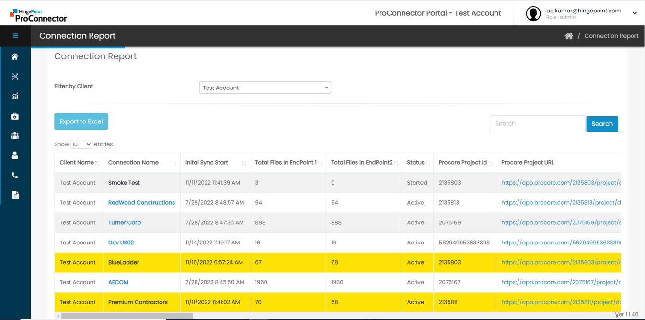Open Procore URL for AECOM row
The width and height of the screenshot is (645, 320).
[561, 282]
